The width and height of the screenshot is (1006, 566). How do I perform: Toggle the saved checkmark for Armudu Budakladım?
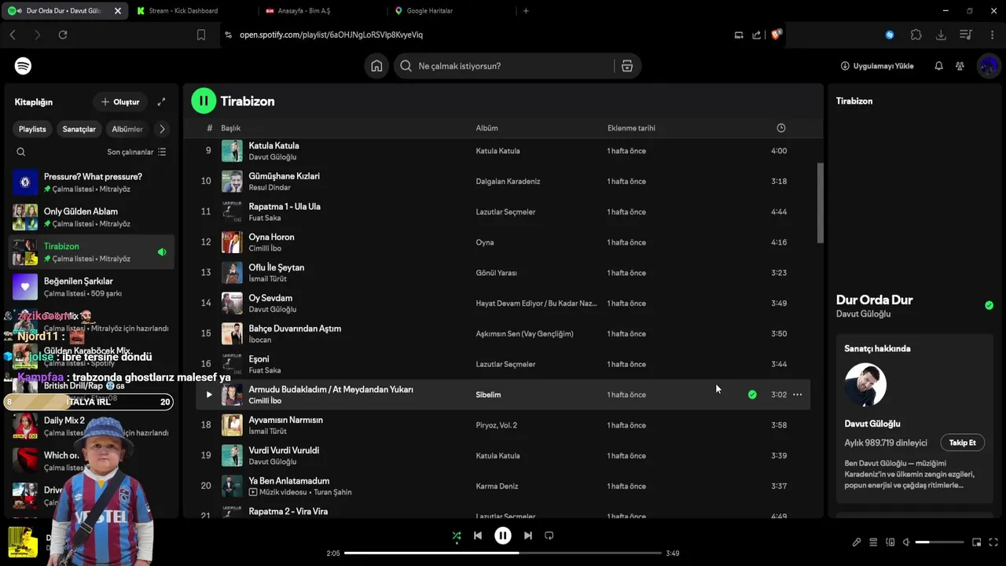[752, 395]
